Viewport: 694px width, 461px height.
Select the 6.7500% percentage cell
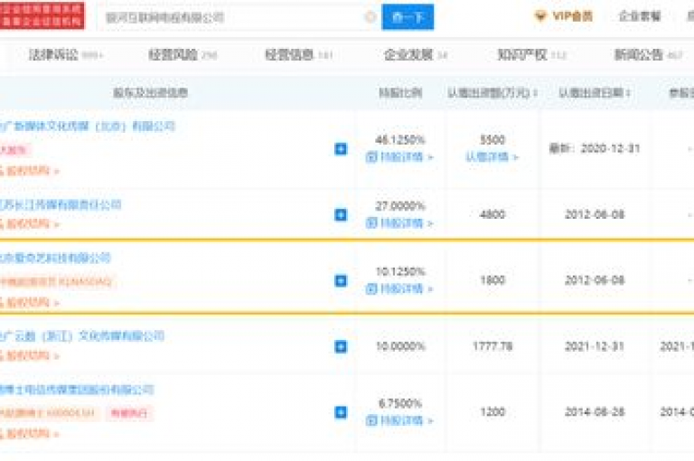(x=400, y=403)
